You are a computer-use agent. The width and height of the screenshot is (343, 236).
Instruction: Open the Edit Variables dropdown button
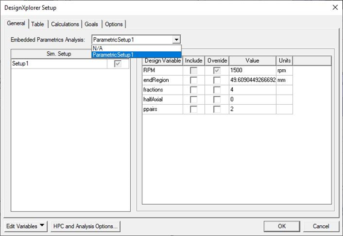(25, 226)
